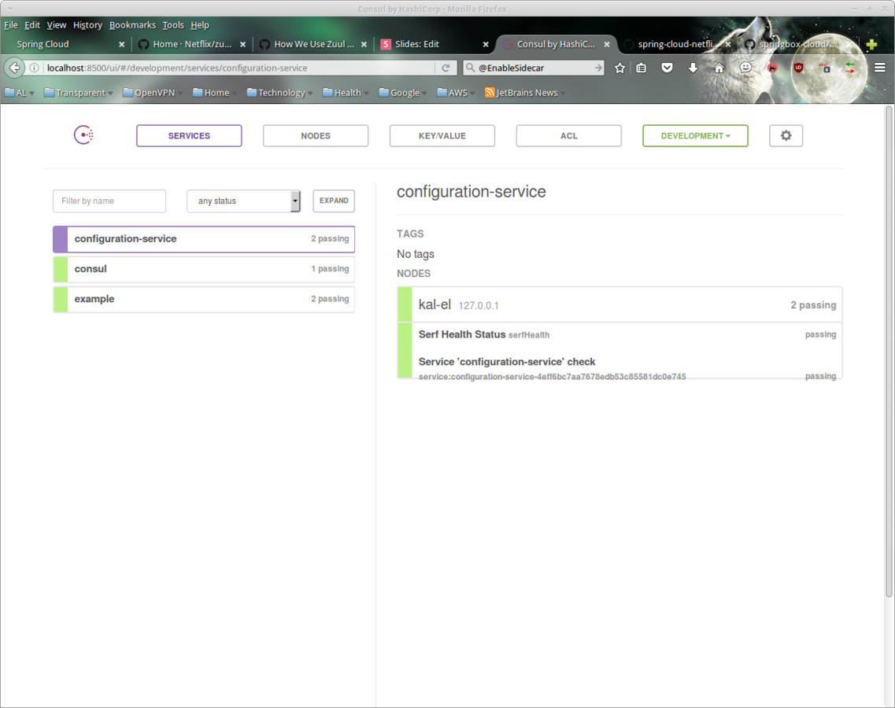
Task: Open the any status filter dropdown
Action: 243,201
